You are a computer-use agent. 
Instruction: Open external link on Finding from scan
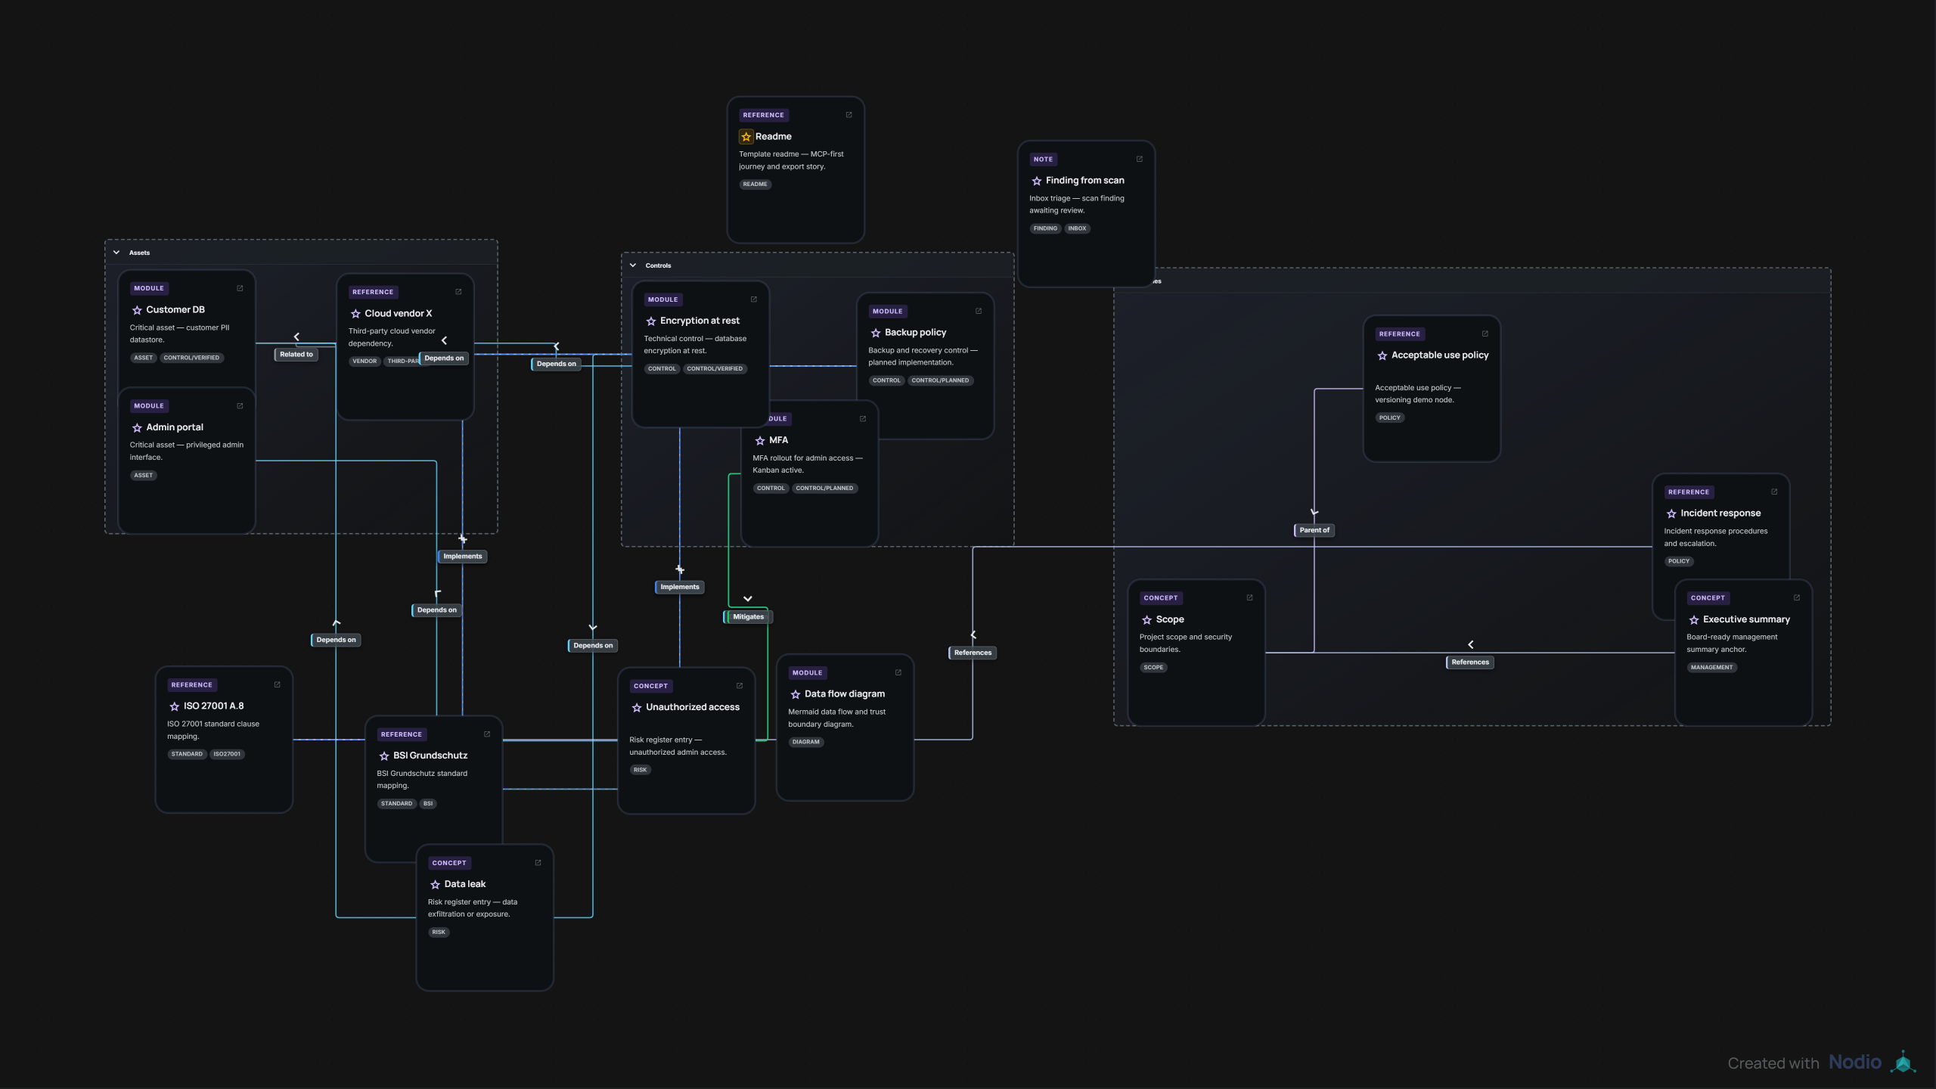coord(1139,159)
